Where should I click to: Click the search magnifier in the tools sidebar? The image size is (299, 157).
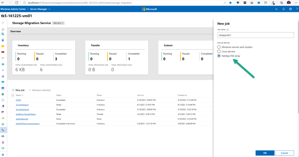[x=3, y=30]
